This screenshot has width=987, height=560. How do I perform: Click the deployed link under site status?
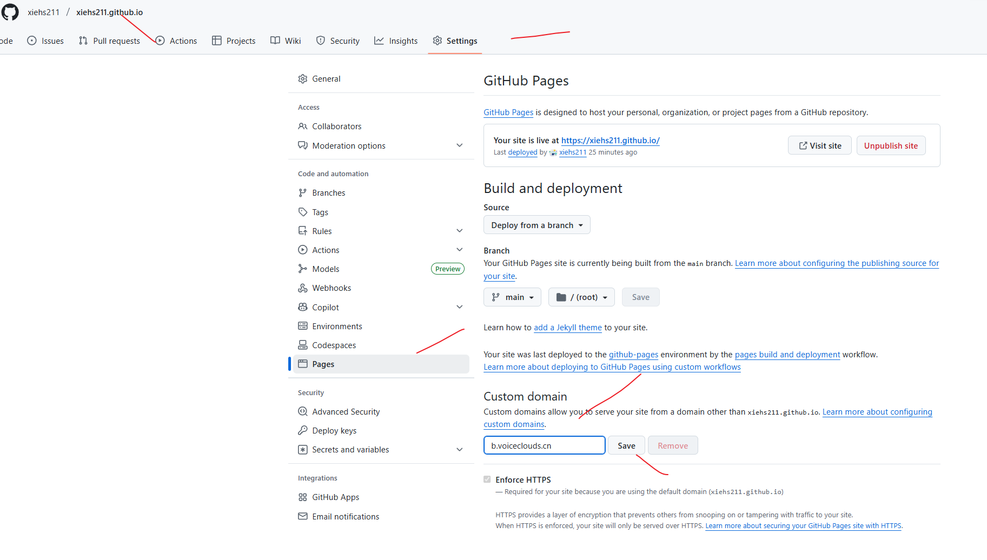click(523, 152)
